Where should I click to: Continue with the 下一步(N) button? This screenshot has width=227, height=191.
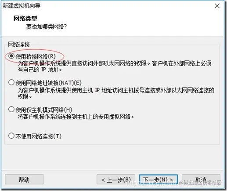tap(159, 180)
